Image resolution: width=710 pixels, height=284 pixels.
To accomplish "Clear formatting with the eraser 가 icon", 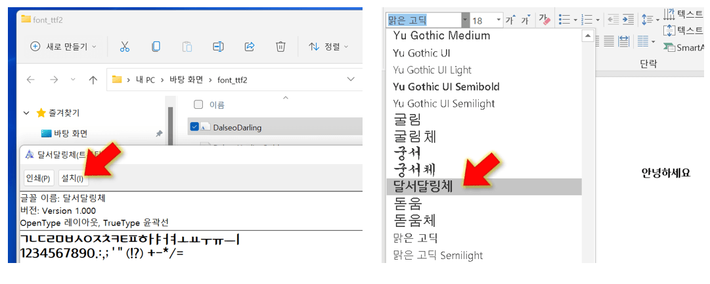I will tap(544, 20).
